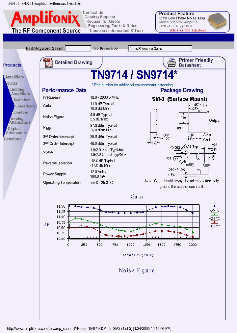Viewport: 237px width, 333px height.
Task: Click the Part/Keyword Search input field
Action: point(78,48)
